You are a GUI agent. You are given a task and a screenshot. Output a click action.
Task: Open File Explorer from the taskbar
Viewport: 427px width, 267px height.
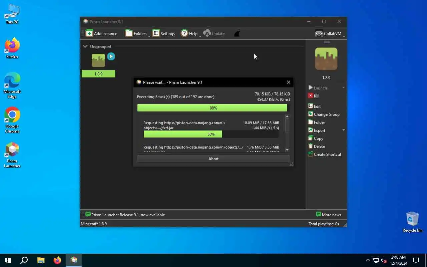pyautogui.click(x=41, y=260)
